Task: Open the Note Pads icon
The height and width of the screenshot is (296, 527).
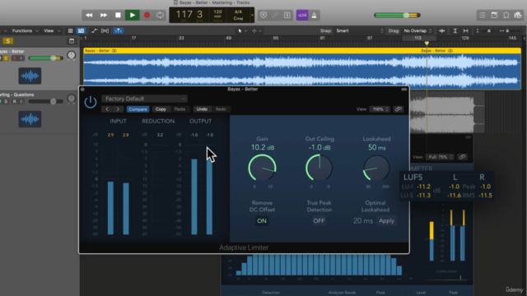Action: point(494,15)
